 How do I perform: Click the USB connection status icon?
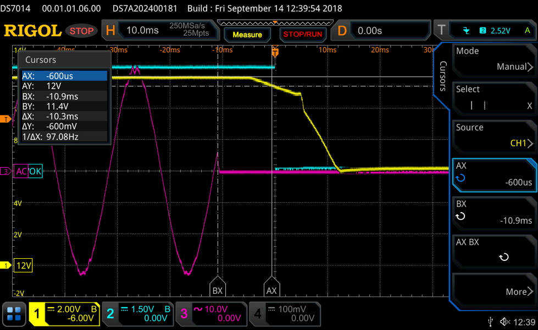pyautogui.click(x=490, y=321)
